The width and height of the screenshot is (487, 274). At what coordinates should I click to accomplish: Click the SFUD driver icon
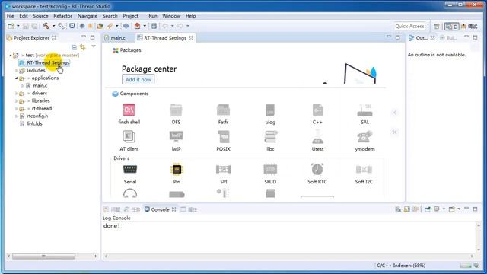pos(270,170)
